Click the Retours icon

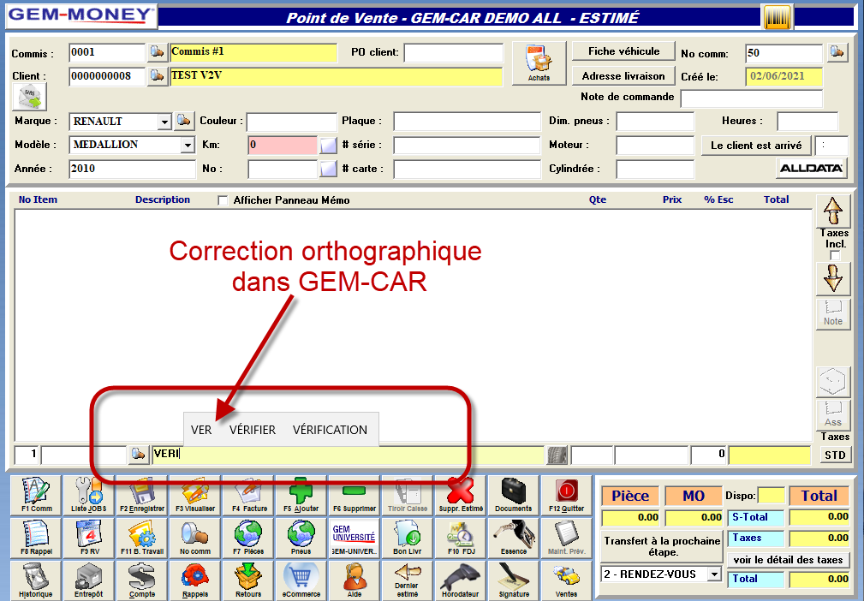click(248, 580)
